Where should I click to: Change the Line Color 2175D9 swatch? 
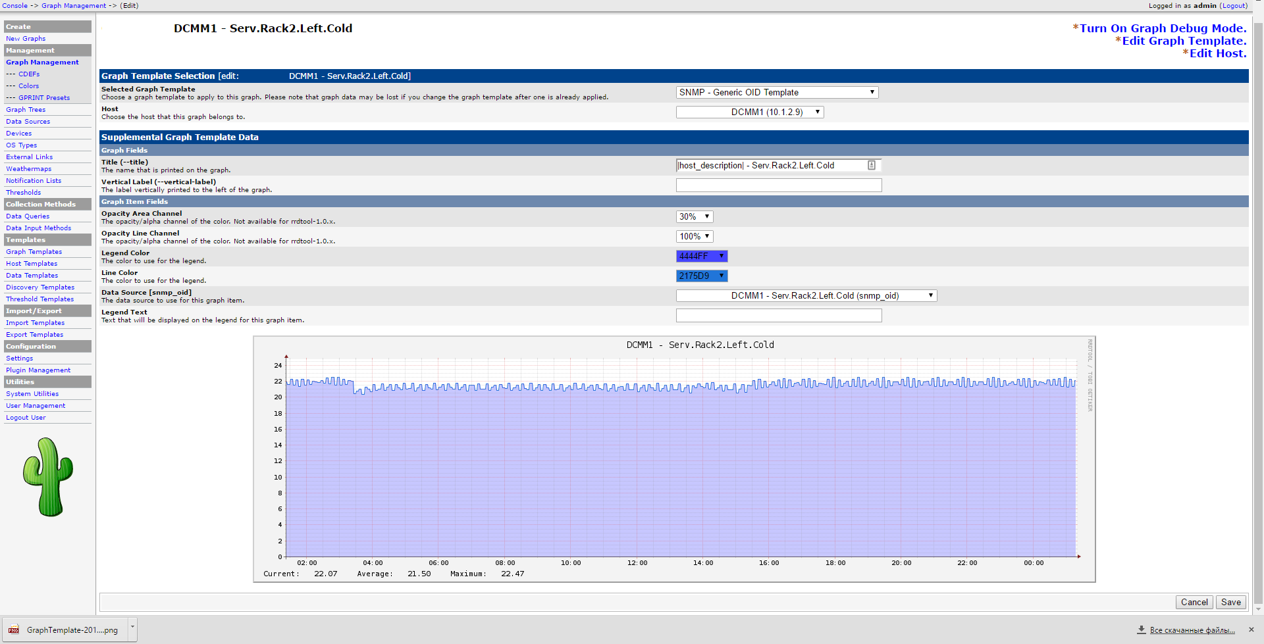[x=702, y=276]
